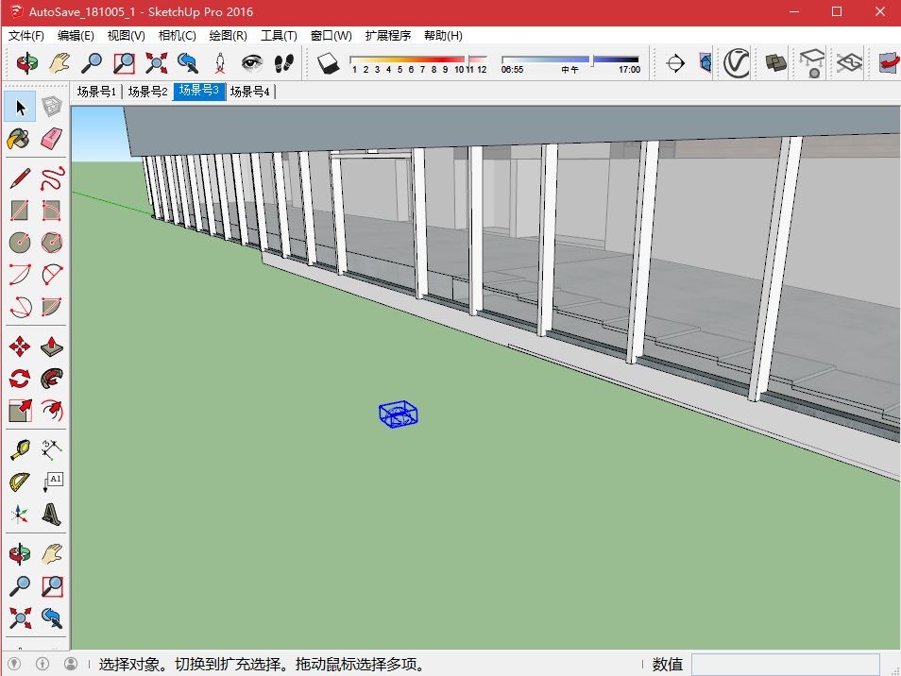
Task: Click the Zoom Extents icon in top toolbar
Action: pos(156,62)
